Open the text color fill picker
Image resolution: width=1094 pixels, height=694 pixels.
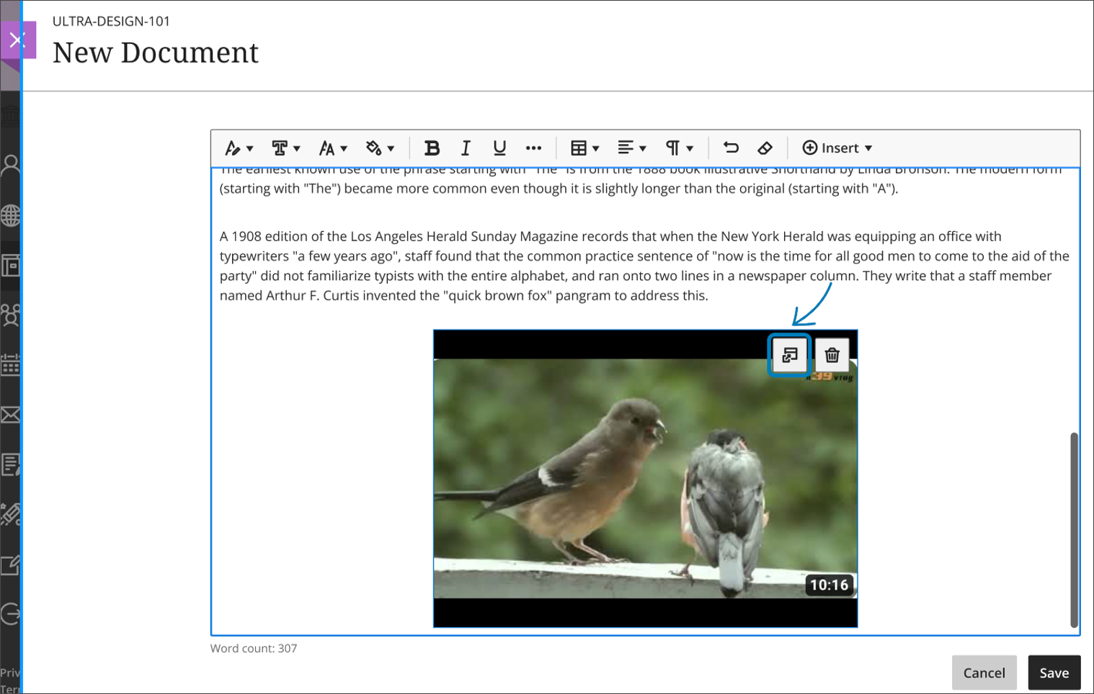(x=380, y=148)
